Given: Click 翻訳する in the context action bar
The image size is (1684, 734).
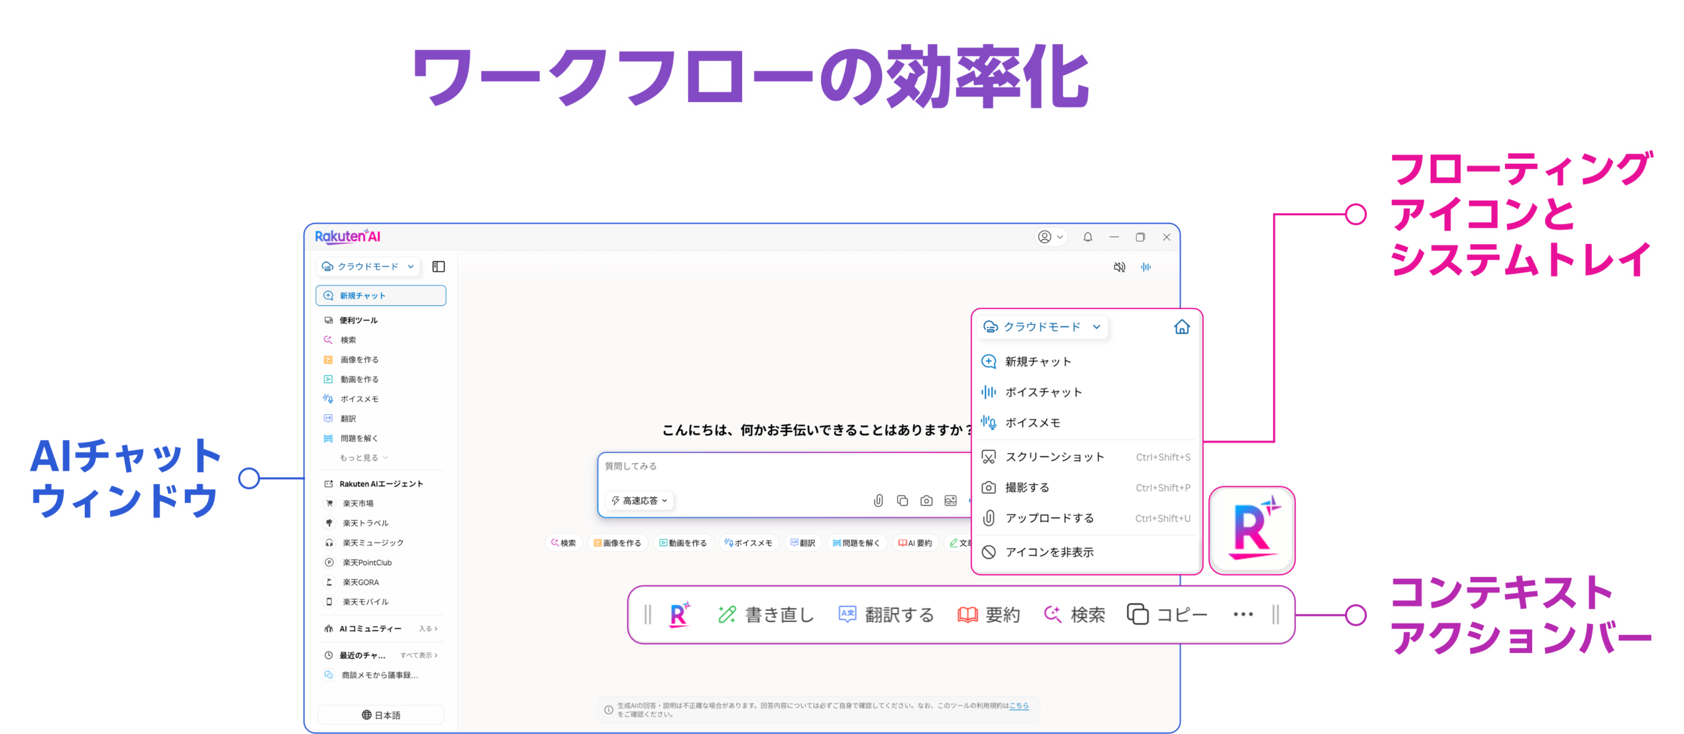Looking at the screenshot, I should pos(887,614).
